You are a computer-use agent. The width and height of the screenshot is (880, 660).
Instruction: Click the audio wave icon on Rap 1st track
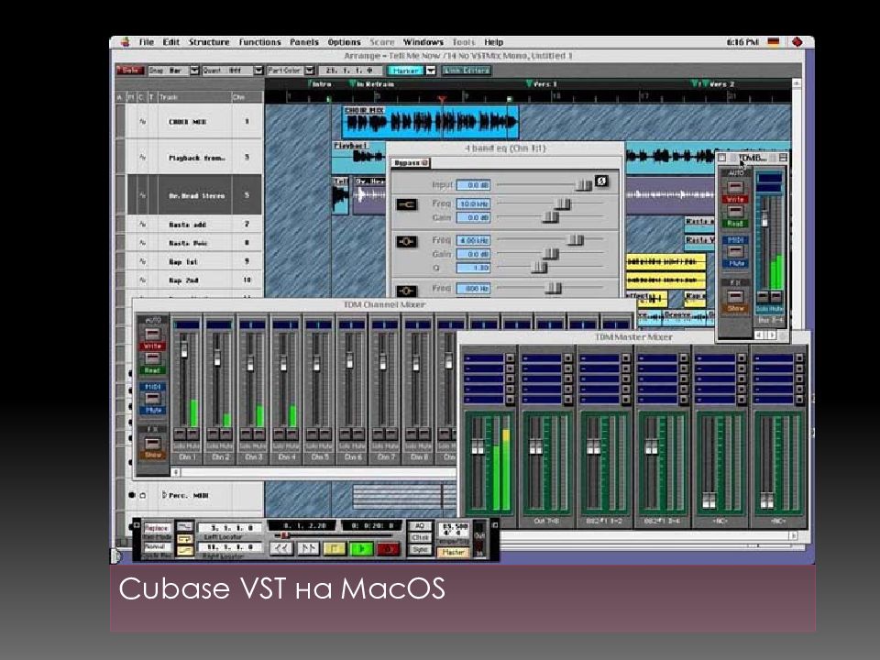click(143, 261)
